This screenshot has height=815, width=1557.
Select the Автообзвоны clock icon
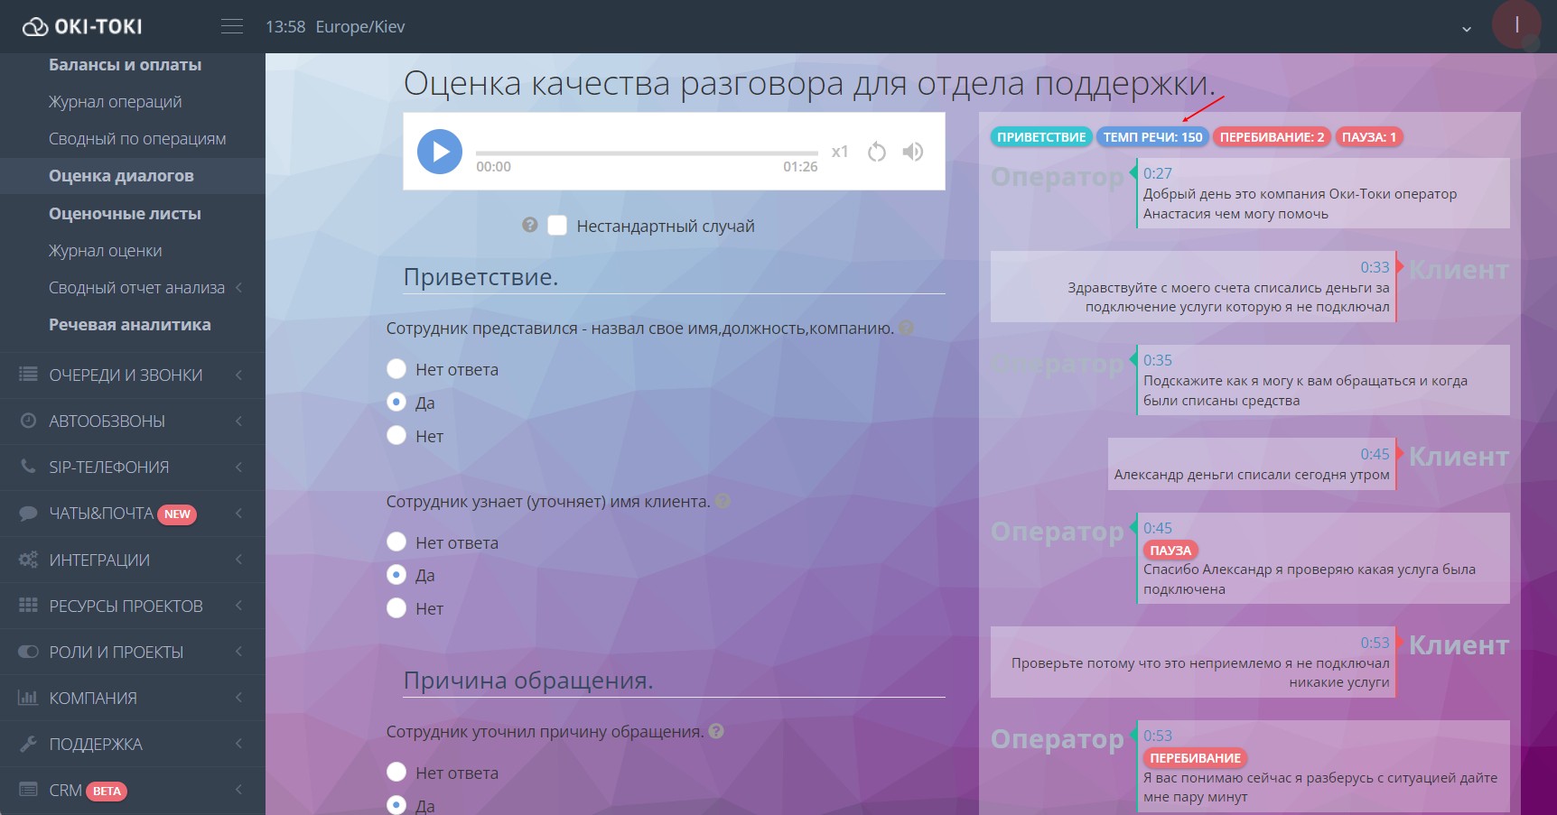click(26, 421)
